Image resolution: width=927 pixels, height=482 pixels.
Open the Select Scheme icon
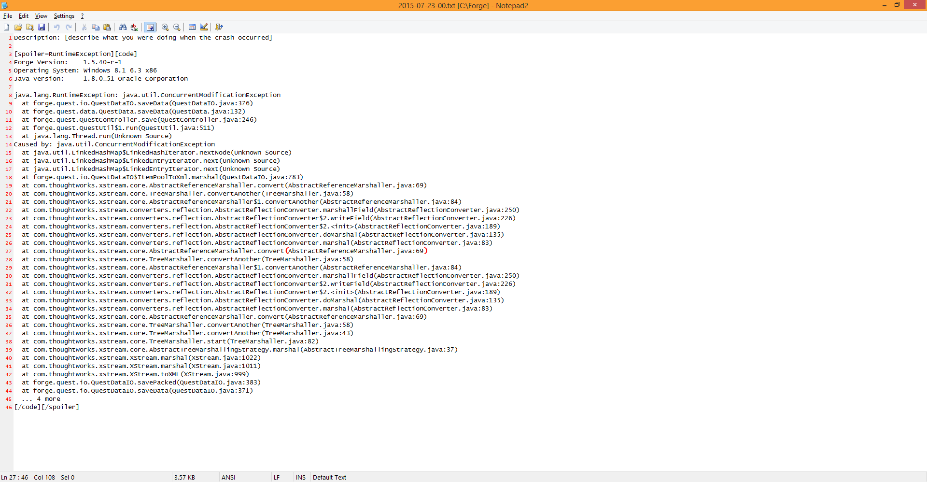(192, 27)
